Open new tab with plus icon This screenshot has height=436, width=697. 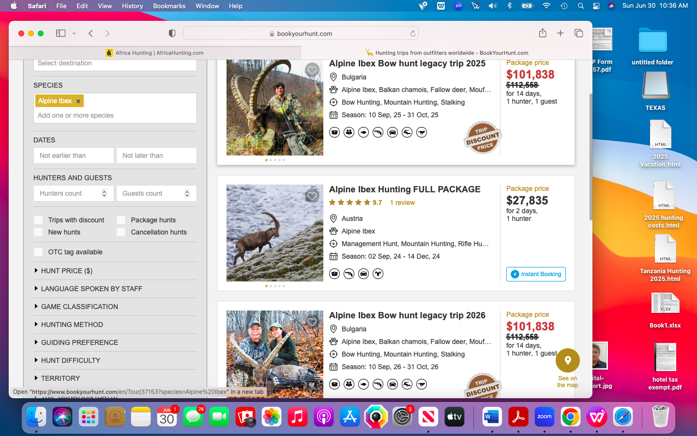(560, 33)
